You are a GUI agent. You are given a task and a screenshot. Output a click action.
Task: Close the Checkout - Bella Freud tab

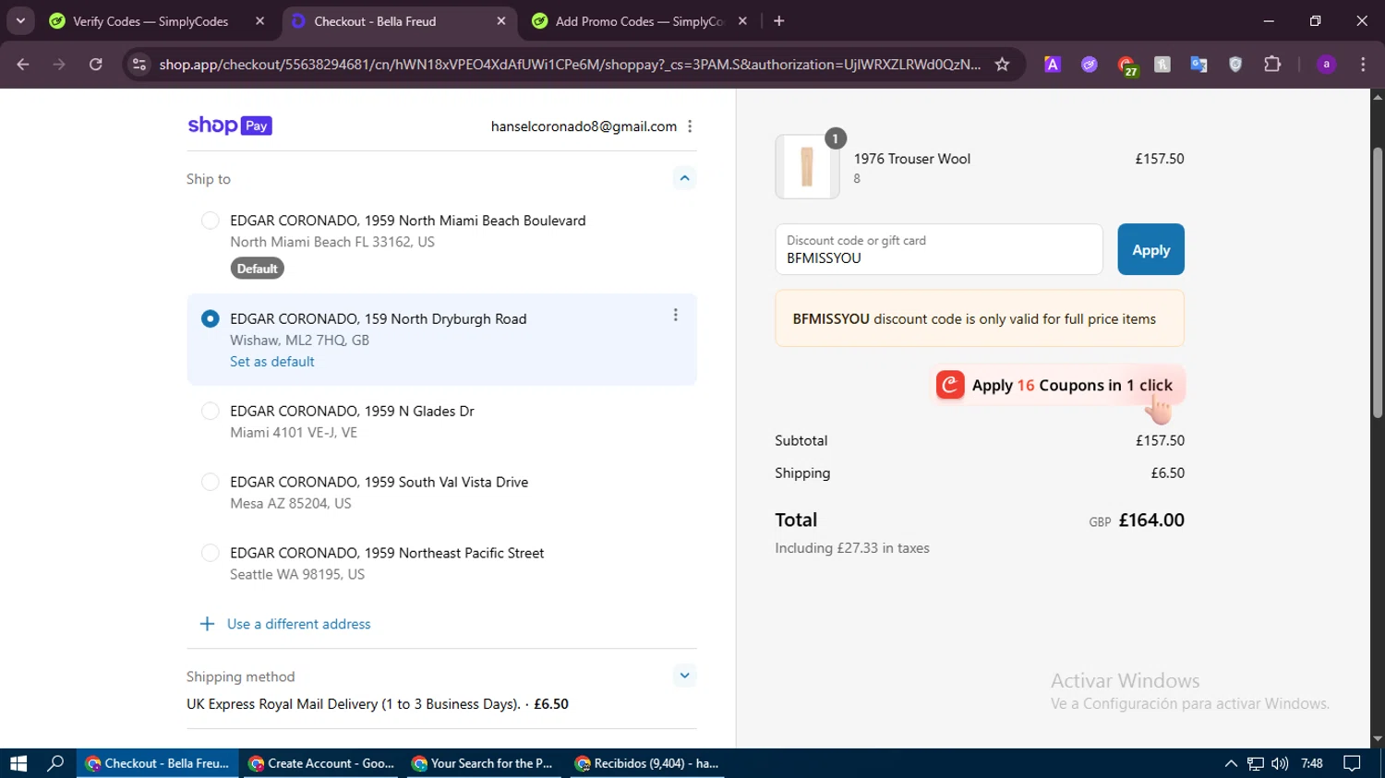(501, 21)
